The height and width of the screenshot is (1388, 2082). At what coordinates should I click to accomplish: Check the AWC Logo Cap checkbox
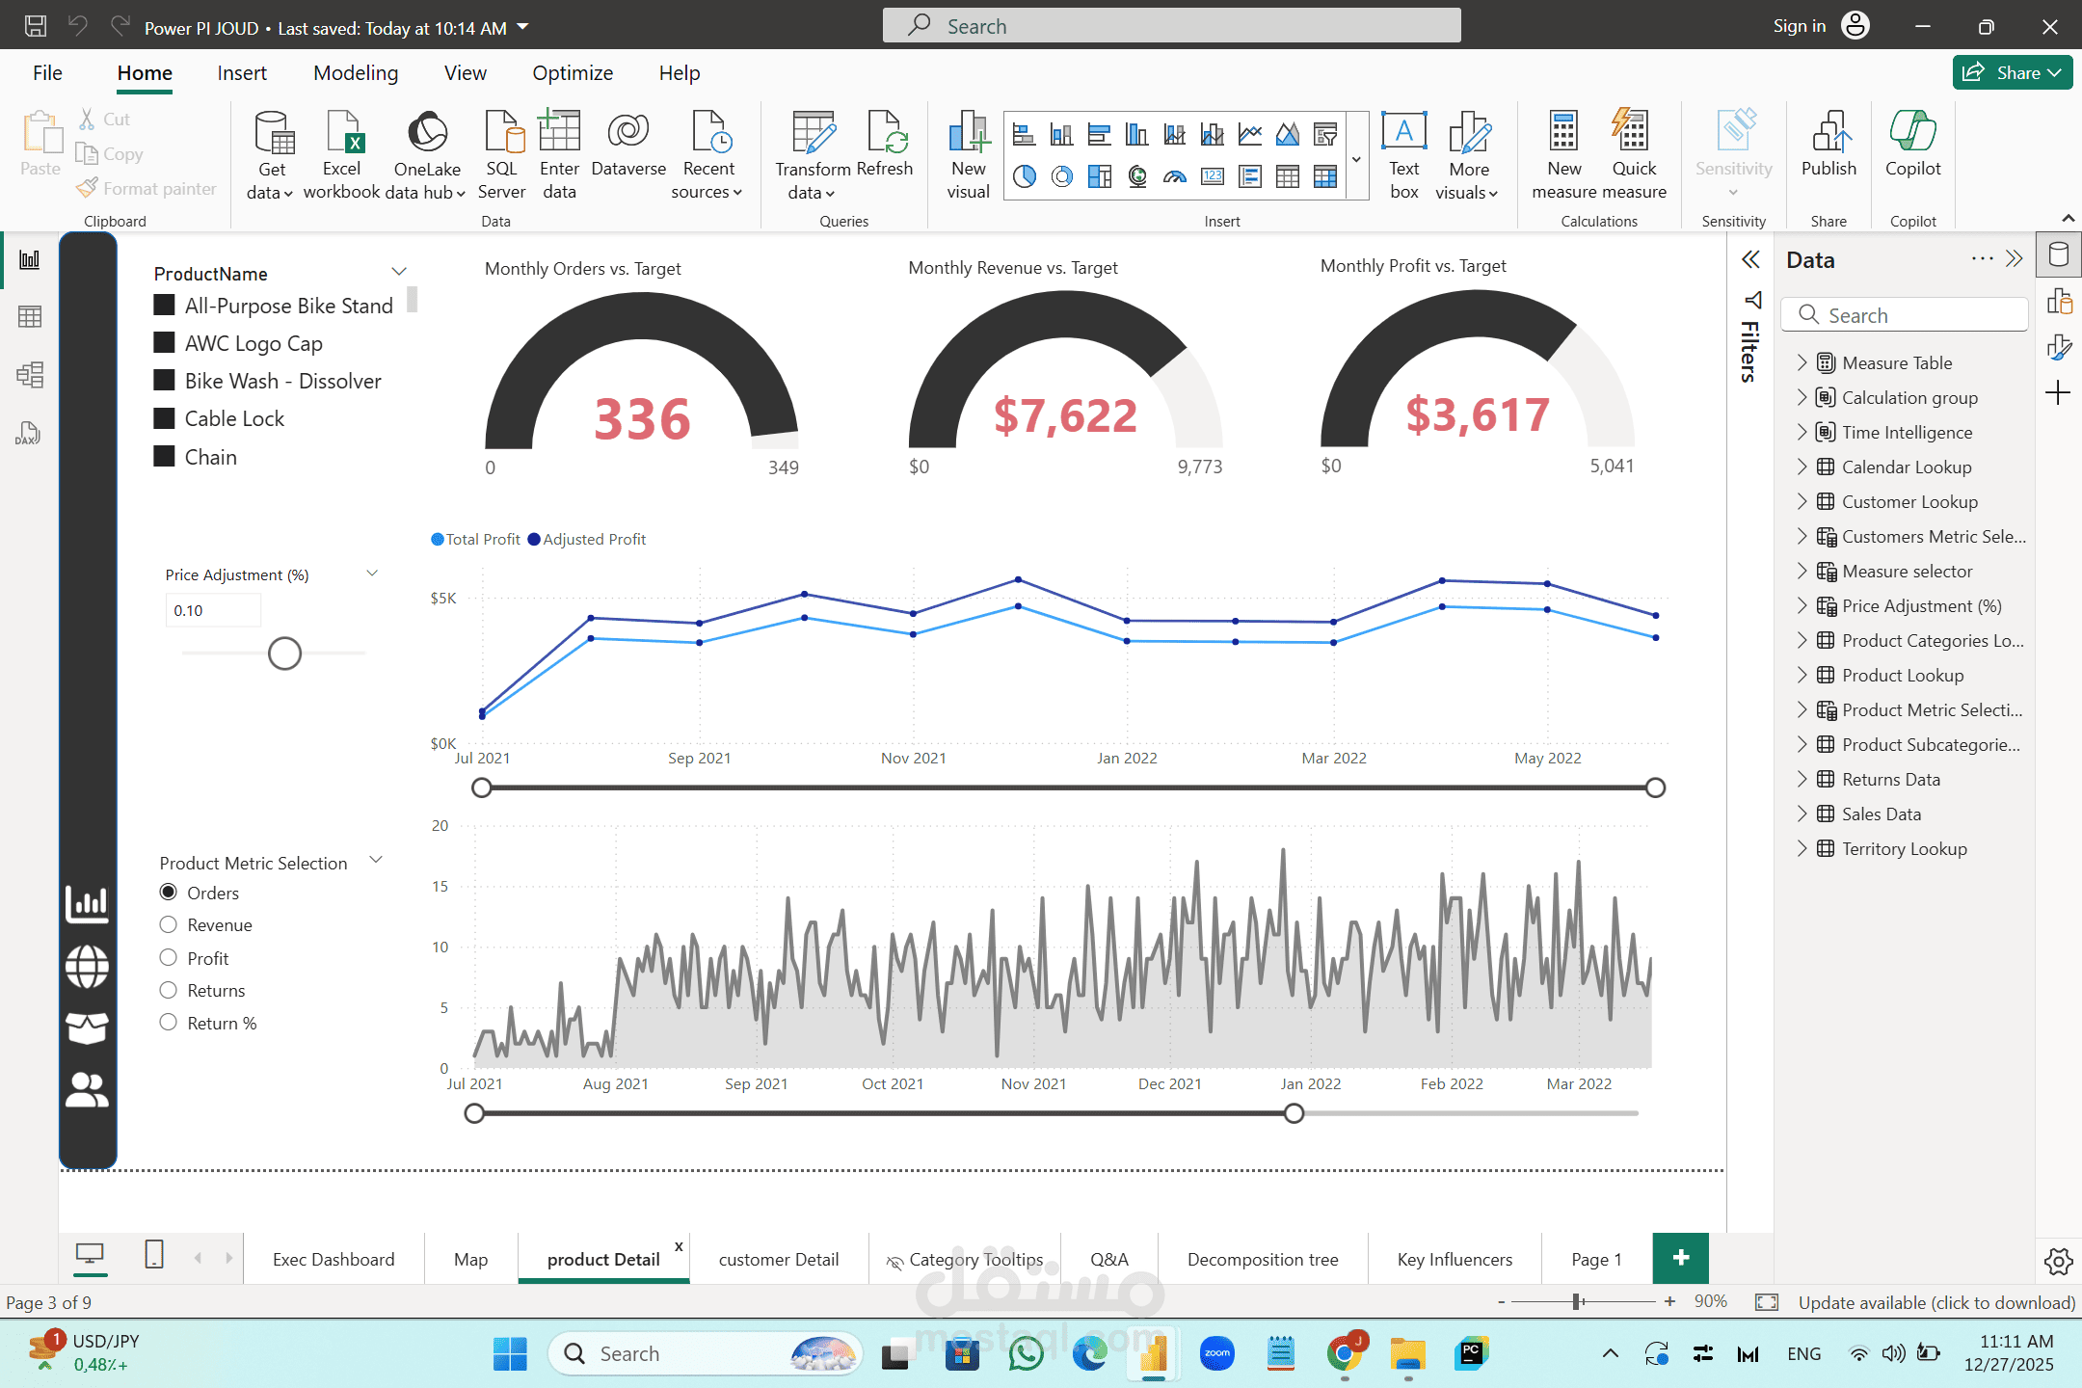click(165, 343)
